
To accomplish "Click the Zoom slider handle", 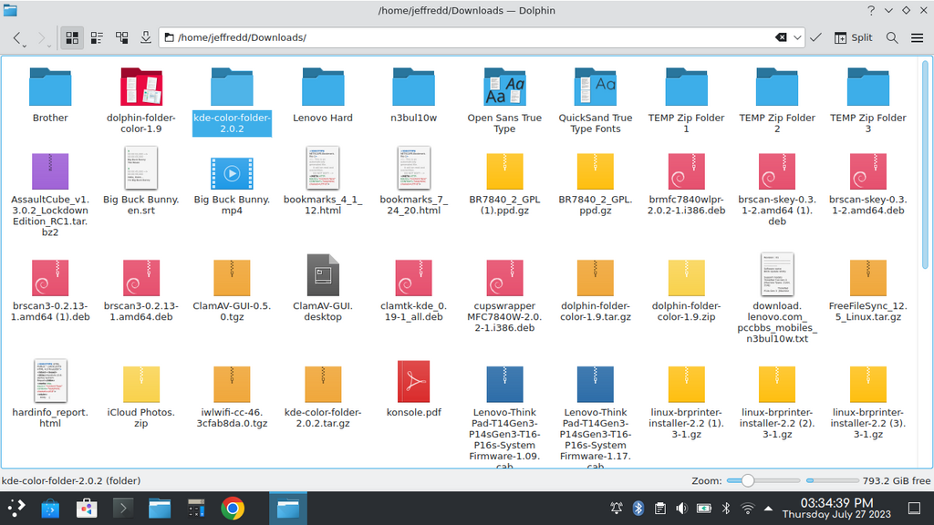I will pos(748,480).
